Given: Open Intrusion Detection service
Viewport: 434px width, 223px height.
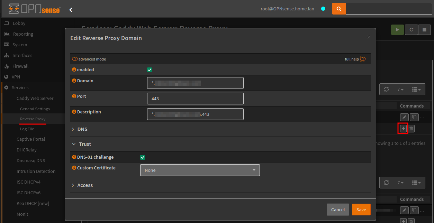Looking at the screenshot, I should click(36, 171).
